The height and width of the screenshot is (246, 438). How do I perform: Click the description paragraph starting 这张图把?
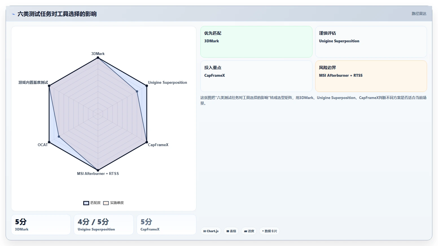(313, 100)
